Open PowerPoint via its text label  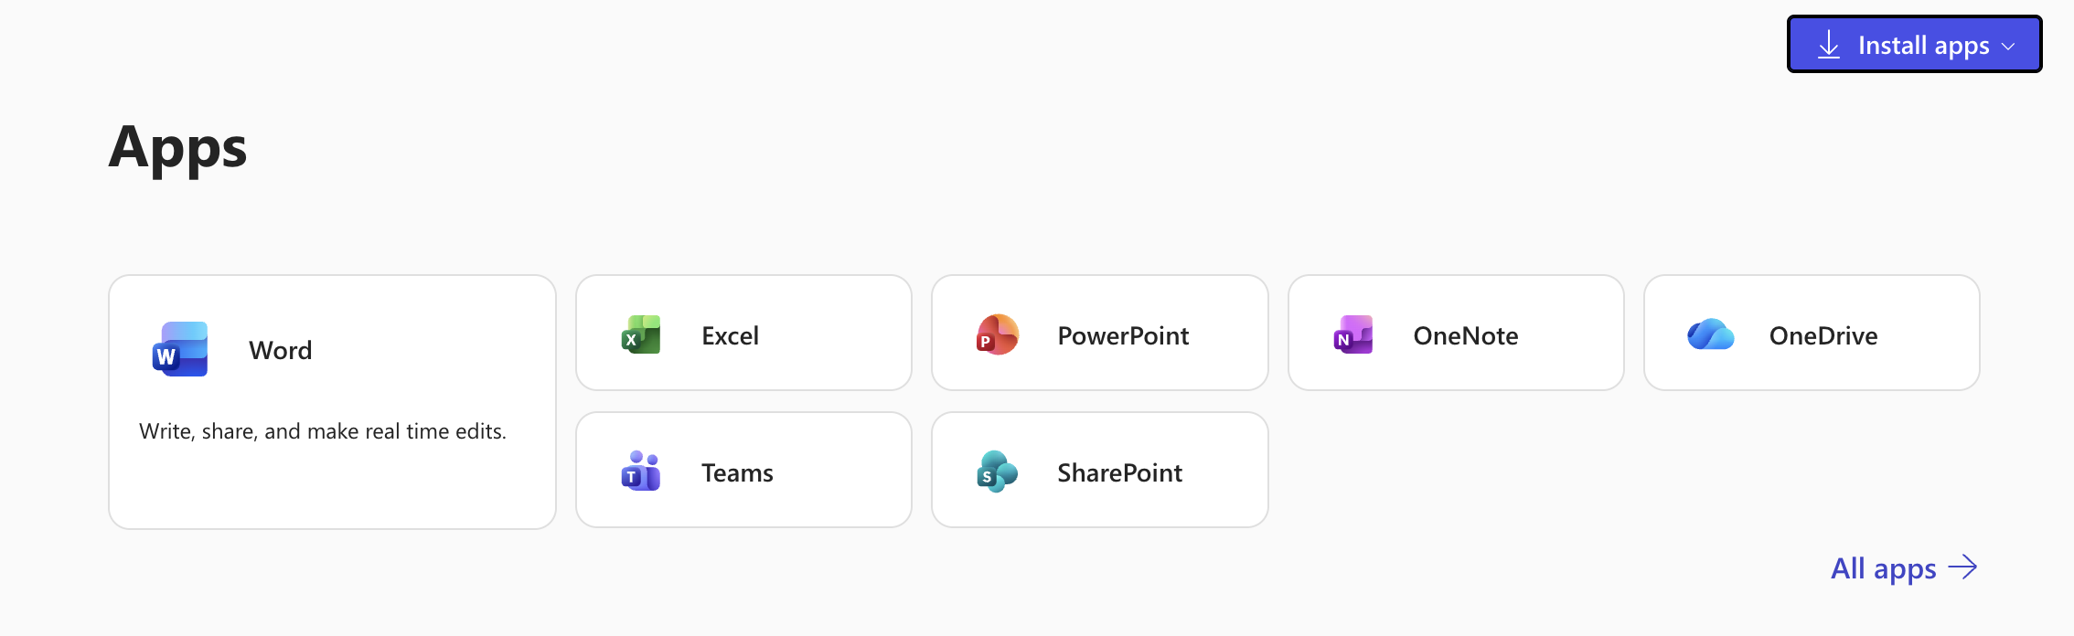1123,335
